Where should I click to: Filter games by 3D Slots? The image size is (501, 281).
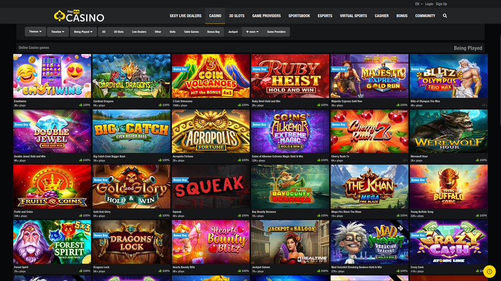coord(119,32)
